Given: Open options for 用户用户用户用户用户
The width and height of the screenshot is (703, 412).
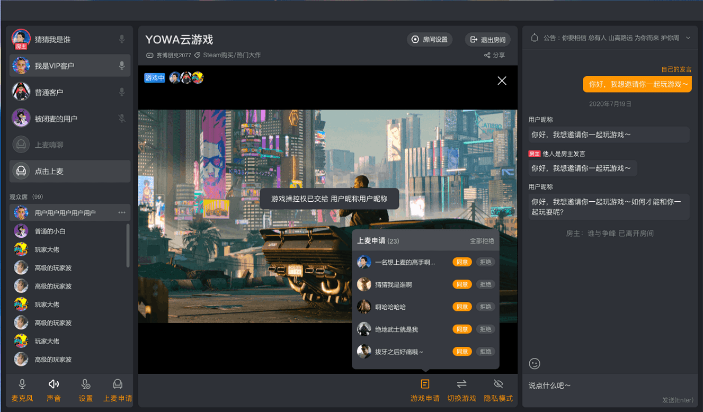Looking at the screenshot, I should [x=122, y=213].
